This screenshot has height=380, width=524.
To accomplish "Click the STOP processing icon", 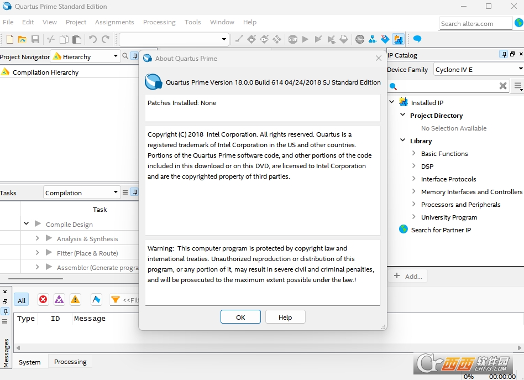I will click(293, 39).
